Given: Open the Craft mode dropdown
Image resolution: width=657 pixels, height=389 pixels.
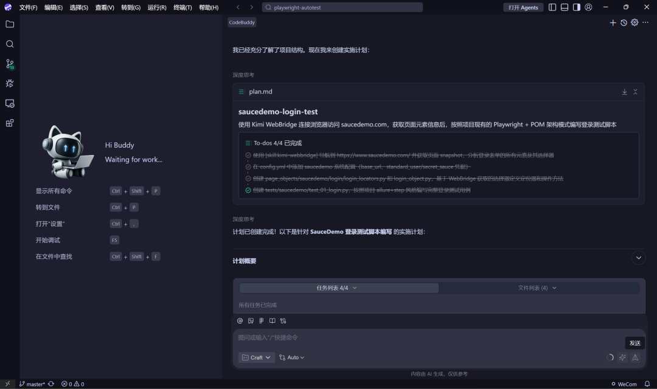Looking at the screenshot, I should [x=257, y=357].
